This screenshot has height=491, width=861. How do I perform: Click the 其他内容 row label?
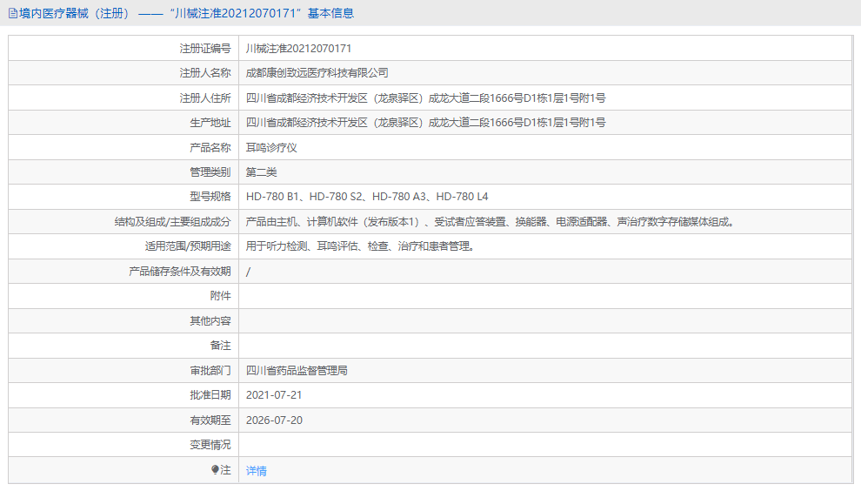pos(210,321)
